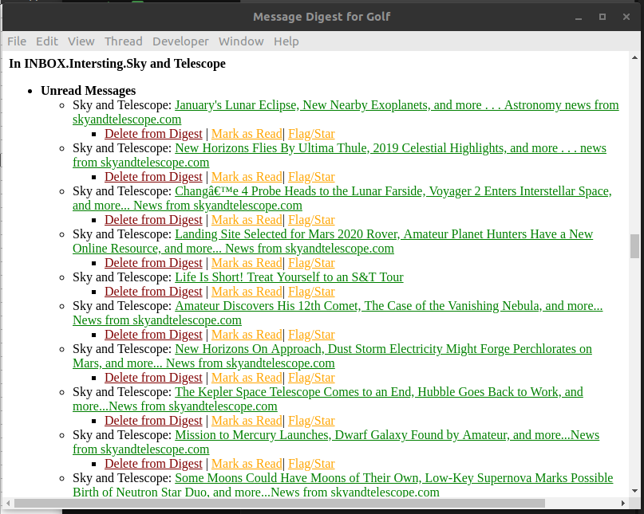This screenshot has width=644, height=514.
Task: Mark 12th Comet message as read
Action: [247, 335]
